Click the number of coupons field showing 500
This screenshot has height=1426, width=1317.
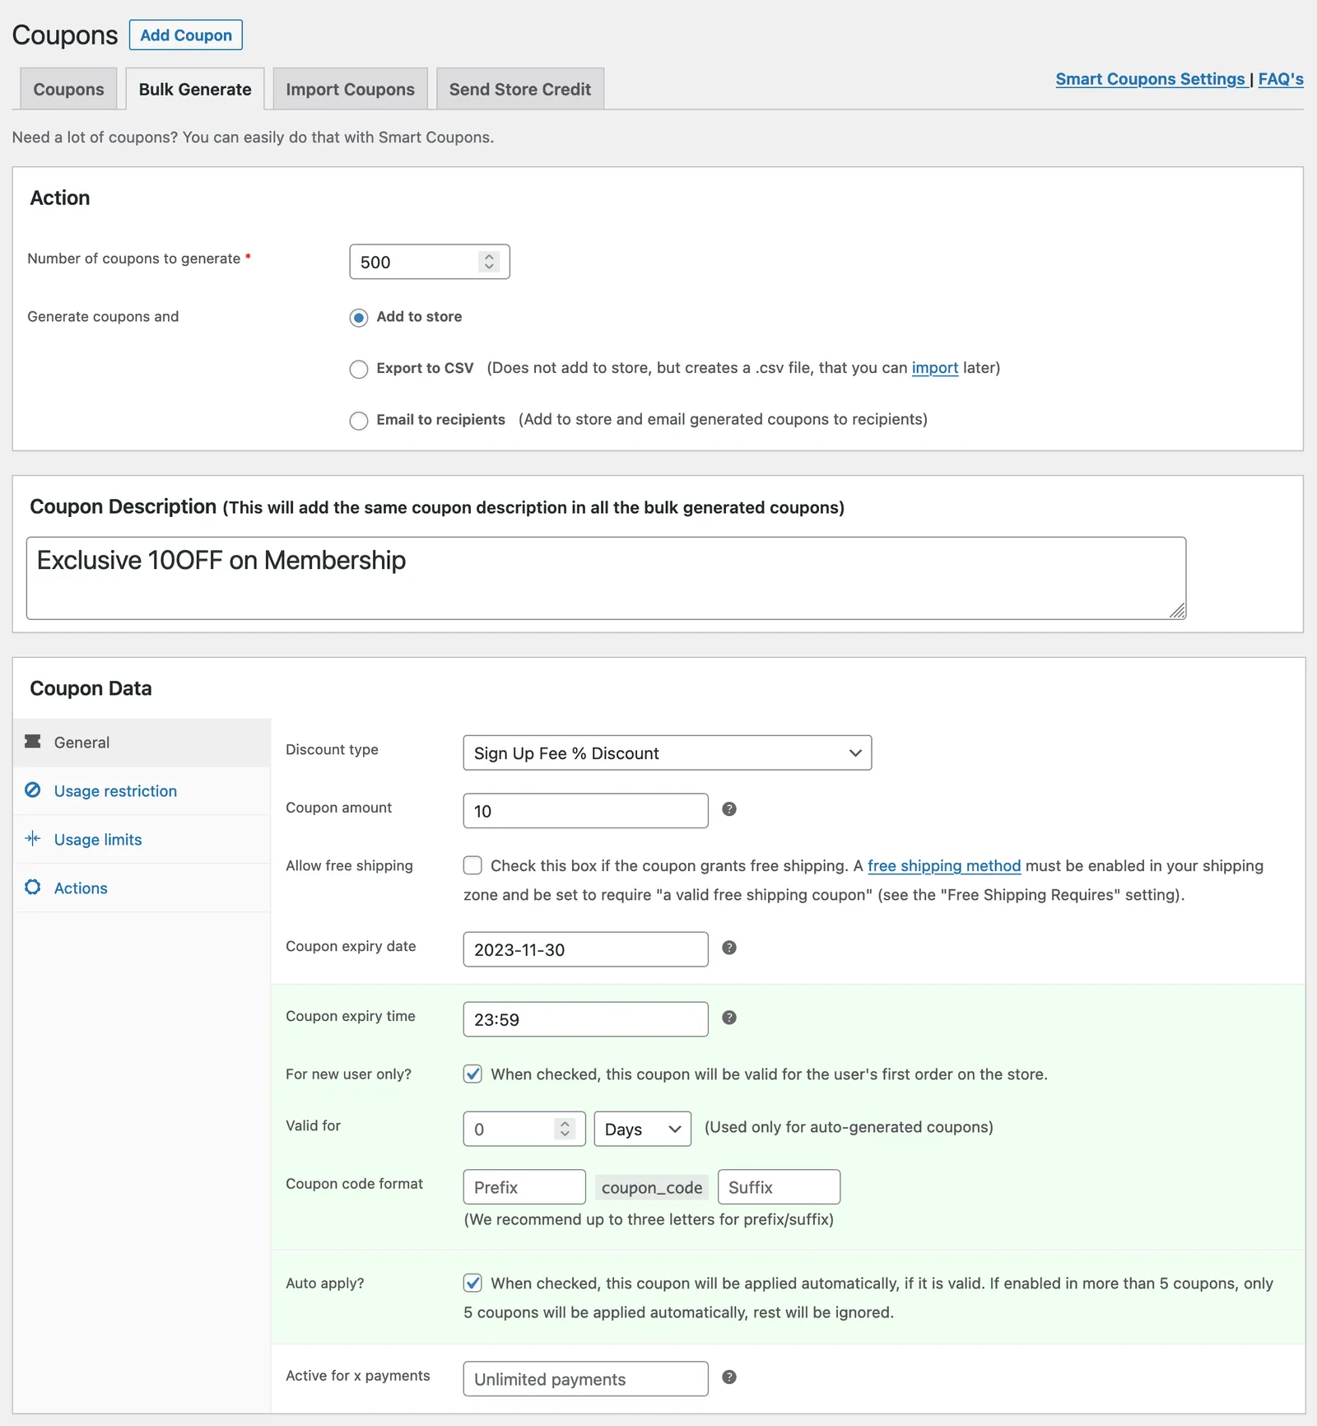click(430, 262)
